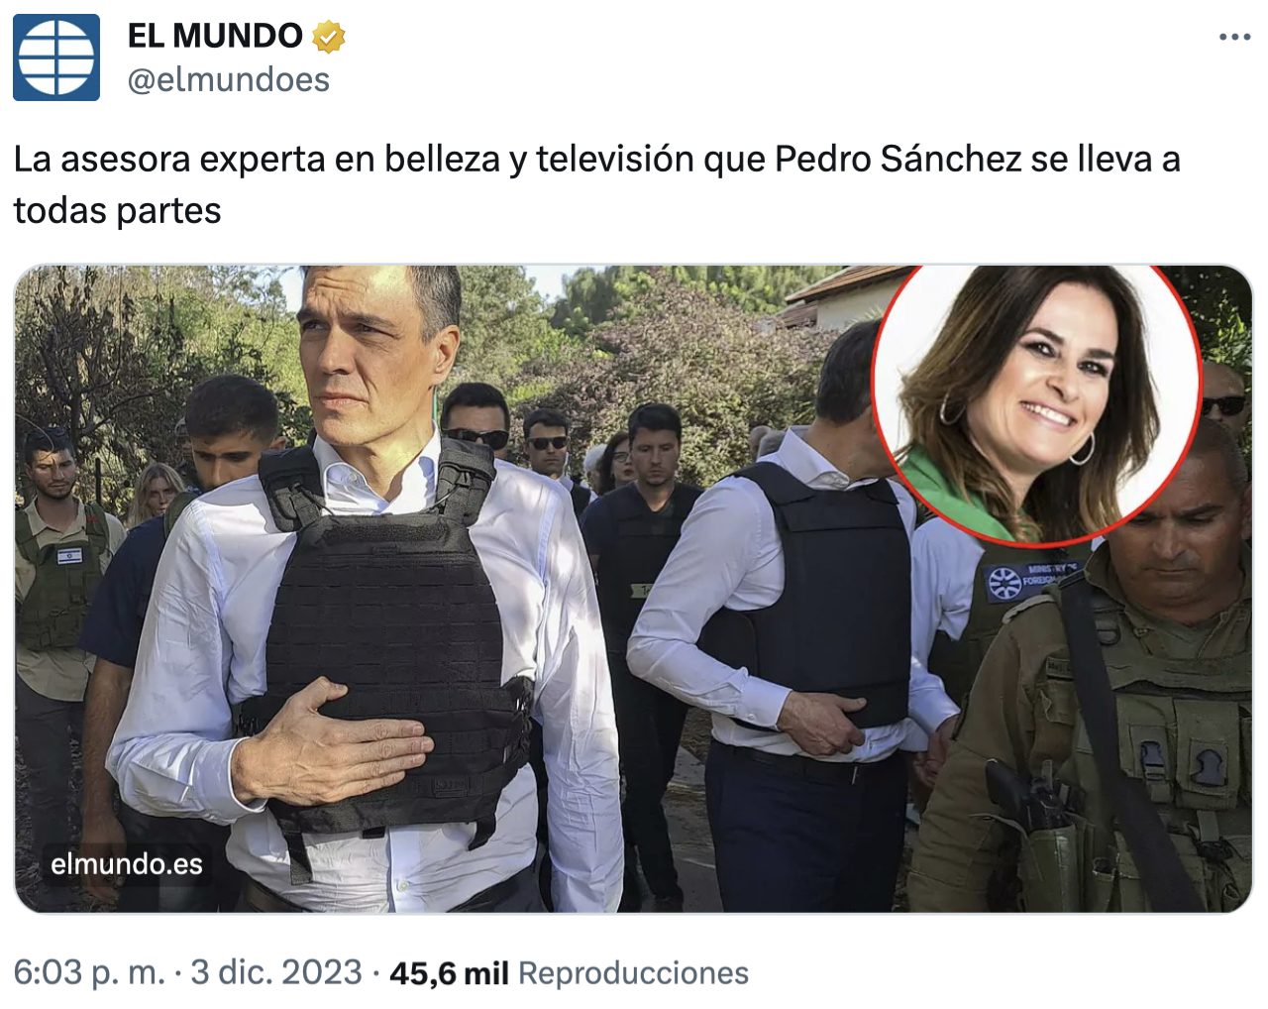Open the 45,6 mil view count
1268x1009 pixels.
(449, 973)
